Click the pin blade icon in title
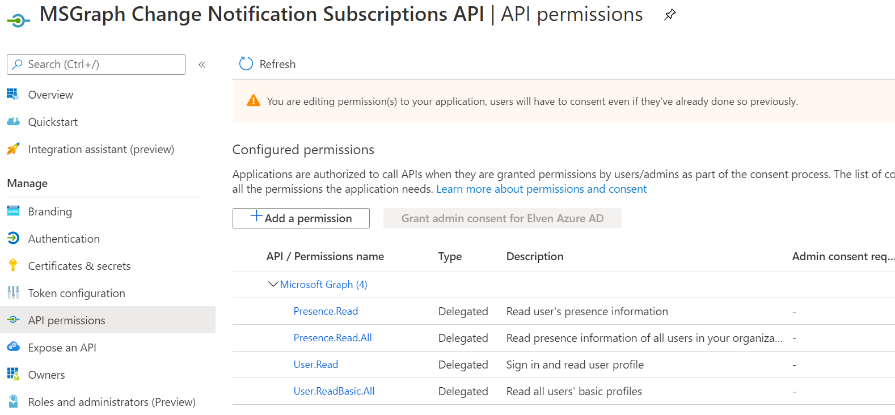This screenshot has height=415, width=895. coord(670,15)
